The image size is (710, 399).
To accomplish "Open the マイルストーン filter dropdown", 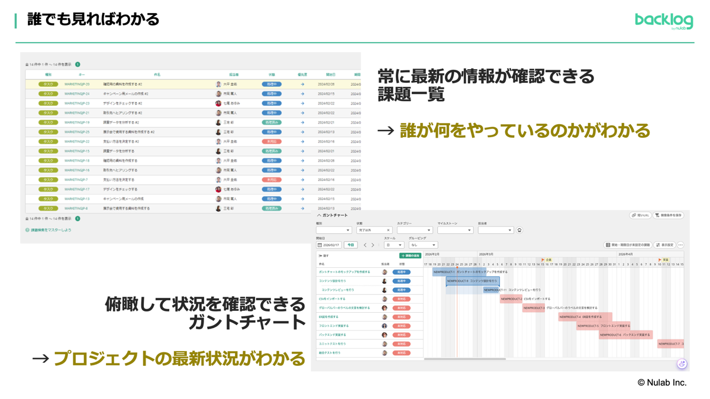I will (x=455, y=230).
